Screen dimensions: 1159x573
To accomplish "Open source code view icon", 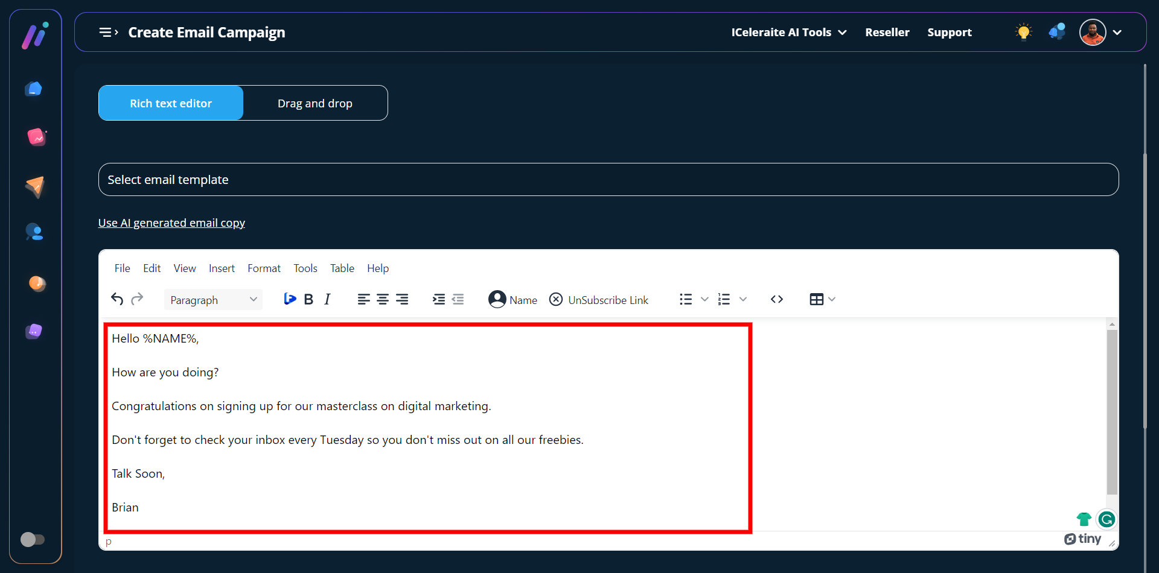I will tap(777, 300).
